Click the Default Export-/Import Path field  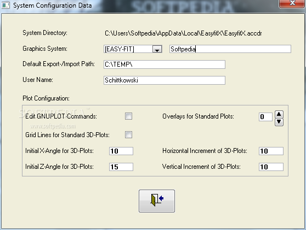coord(165,64)
